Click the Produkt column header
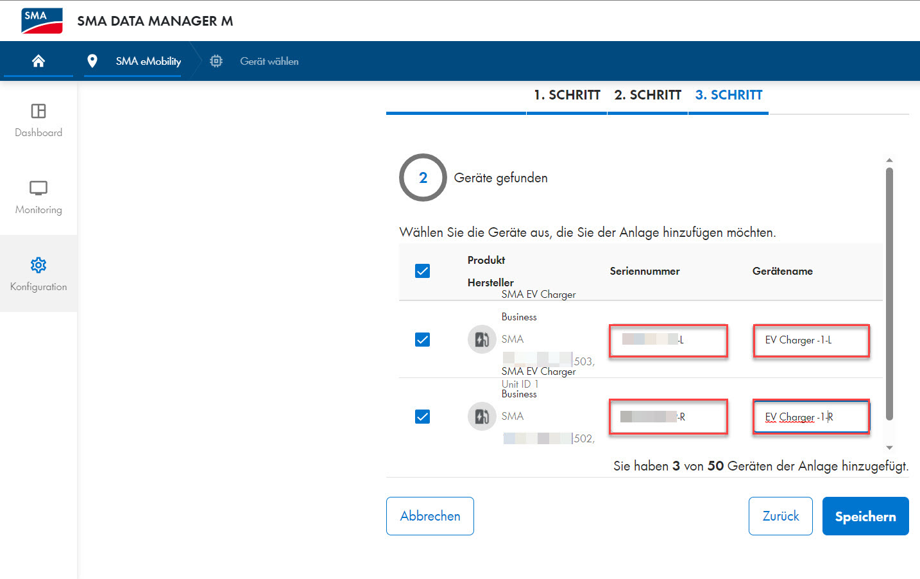This screenshot has height=579, width=920. (x=486, y=260)
